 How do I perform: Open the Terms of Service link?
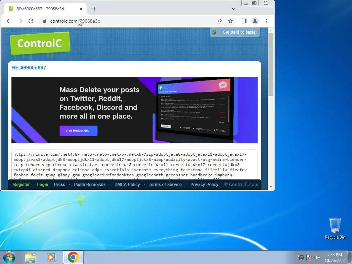coord(165,185)
